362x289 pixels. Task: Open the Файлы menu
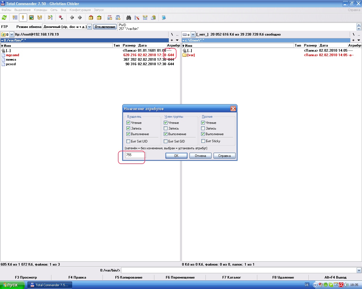(6, 10)
